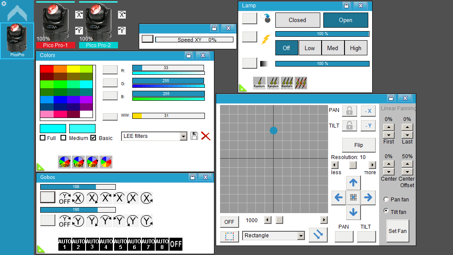Invert pan with -X button
453x255 pixels.
pyautogui.click(x=368, y=111)
